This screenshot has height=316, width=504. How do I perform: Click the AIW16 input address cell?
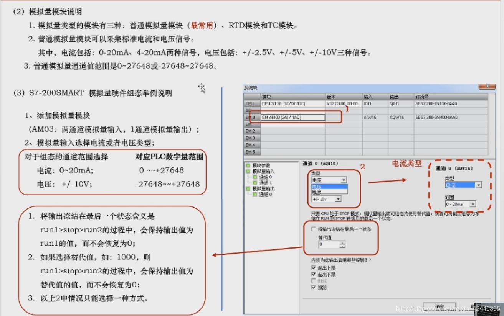coord(375,118)
